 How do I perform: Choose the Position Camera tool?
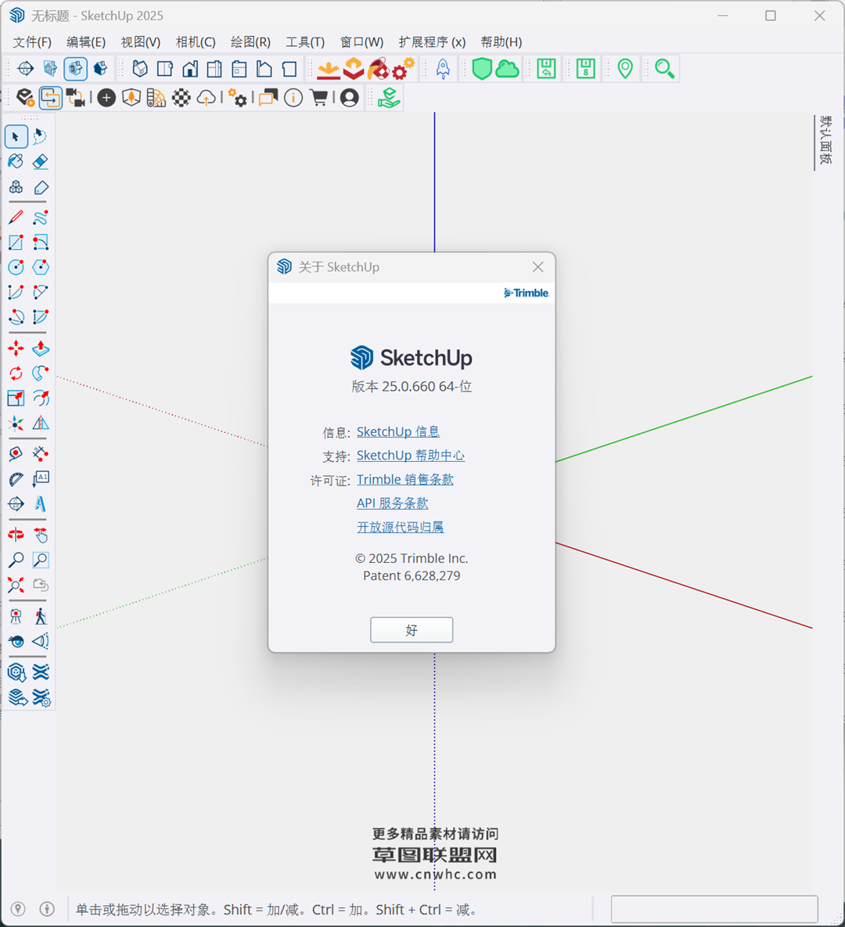(16, 616)
